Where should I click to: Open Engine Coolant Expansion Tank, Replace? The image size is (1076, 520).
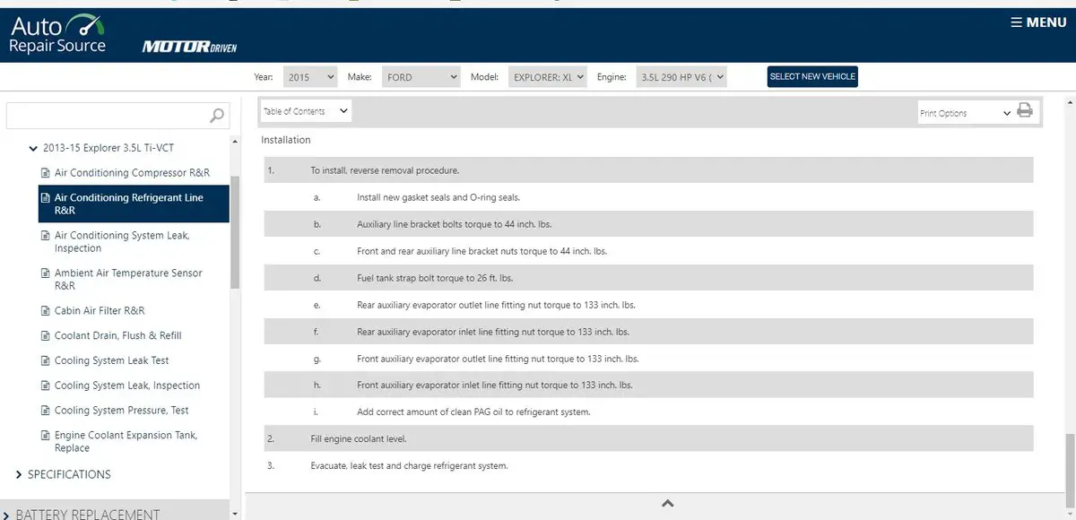point(126,442)
